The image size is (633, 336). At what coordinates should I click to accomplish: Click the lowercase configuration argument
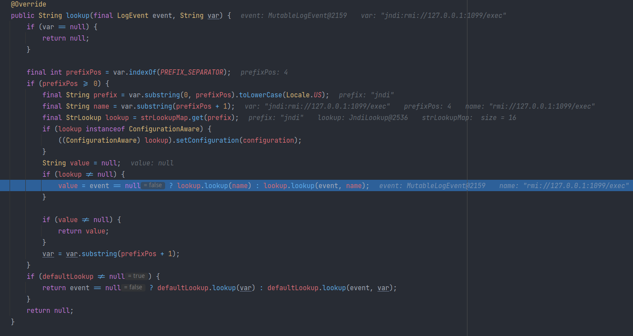coord(269,140)
